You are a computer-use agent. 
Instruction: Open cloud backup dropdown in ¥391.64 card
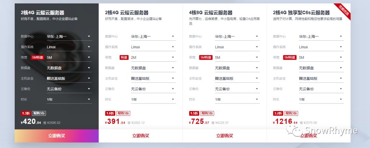153,89
